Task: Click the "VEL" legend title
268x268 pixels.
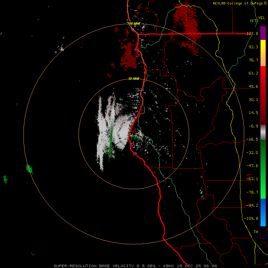Action: tap(261, 18)
